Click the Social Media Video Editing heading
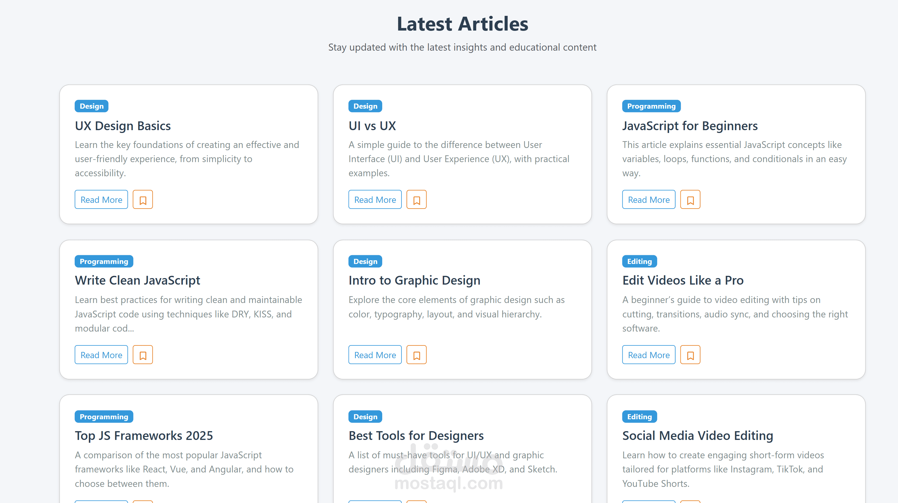The width and height of the screenshot is (898, 503). click(697, 436)
